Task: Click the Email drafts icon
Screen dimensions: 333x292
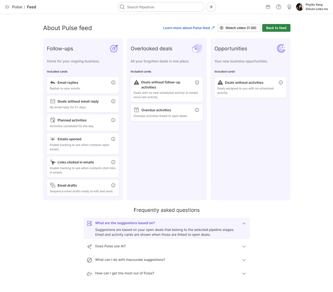Action: 52,185
